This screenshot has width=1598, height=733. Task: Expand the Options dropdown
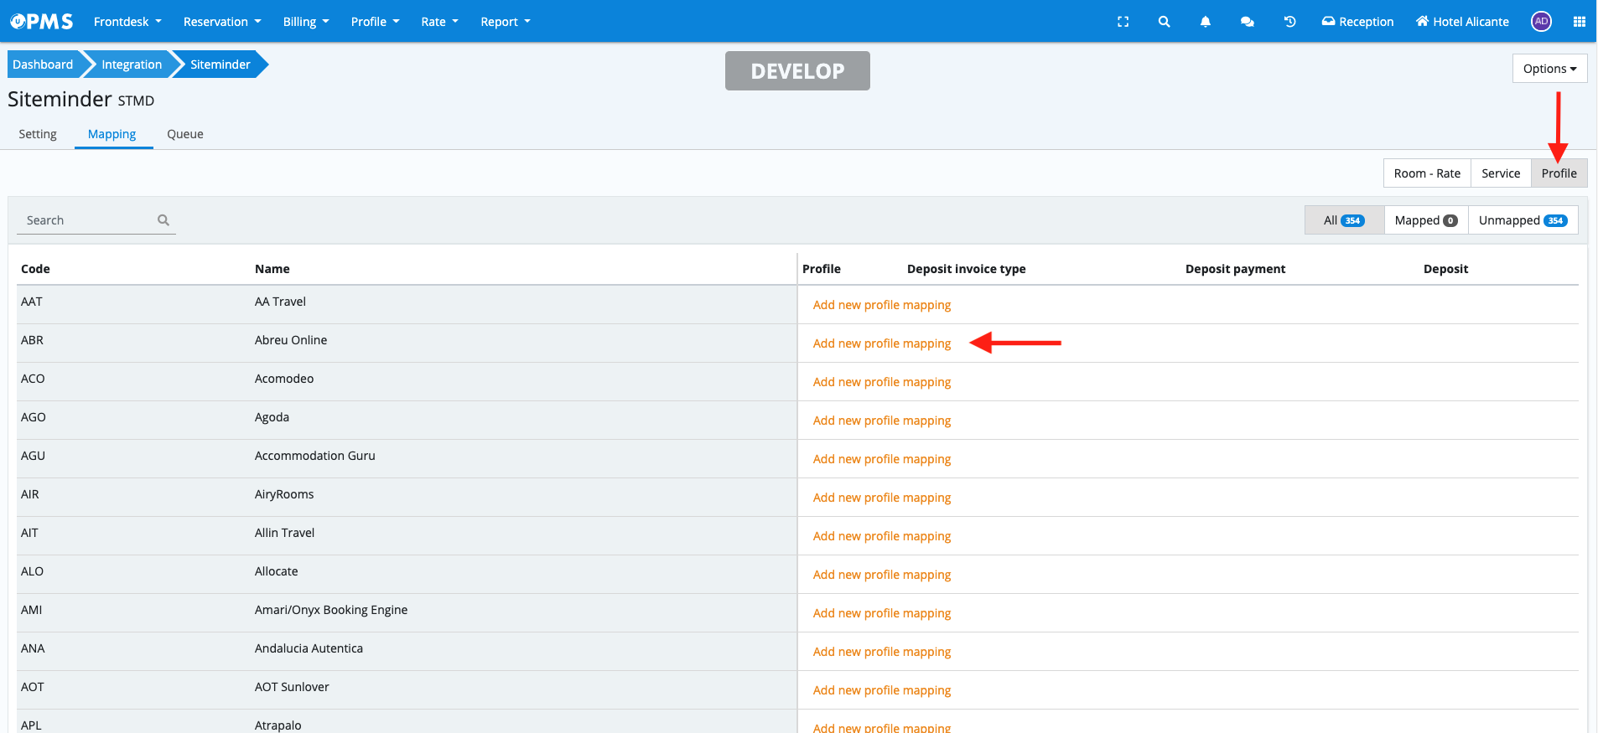point(1549,69)
